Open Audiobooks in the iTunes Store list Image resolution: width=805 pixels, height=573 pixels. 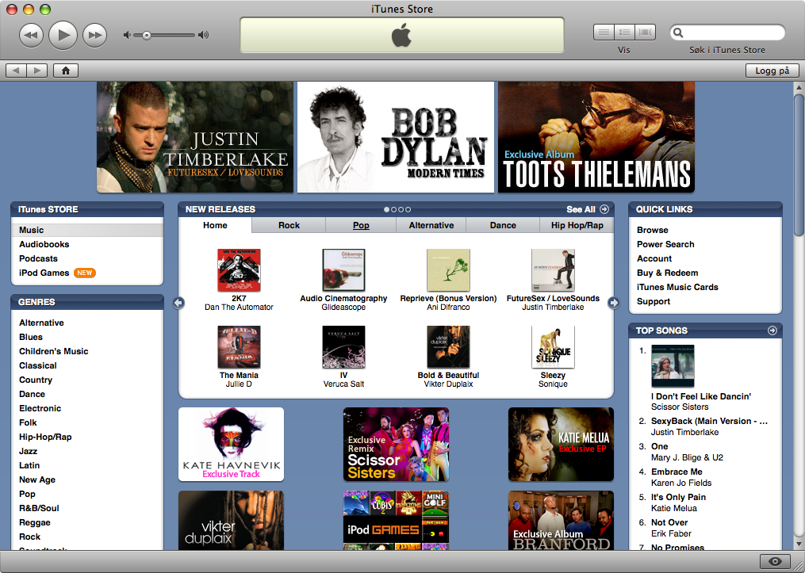[44, 245]
